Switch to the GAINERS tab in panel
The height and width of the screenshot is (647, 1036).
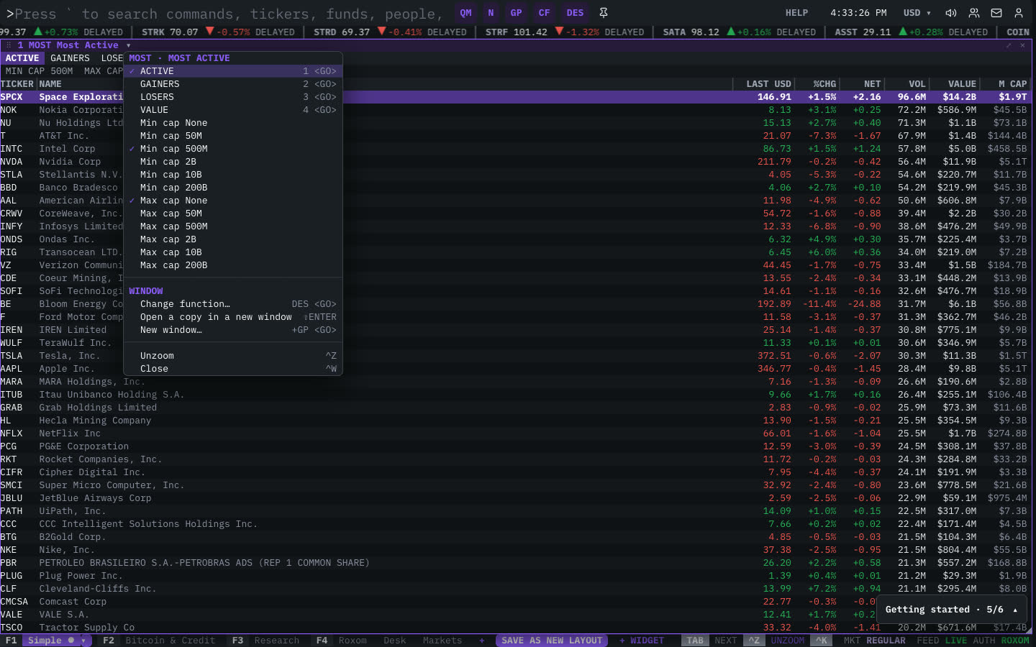[x=70, y=58]
